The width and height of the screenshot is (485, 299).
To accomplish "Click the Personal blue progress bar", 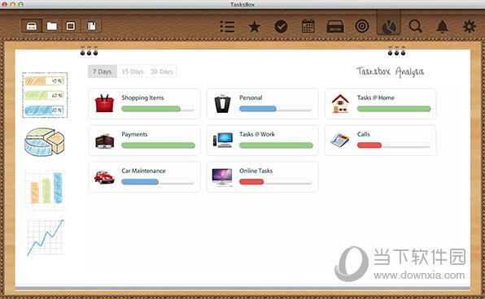I will (x=276, y=109).
